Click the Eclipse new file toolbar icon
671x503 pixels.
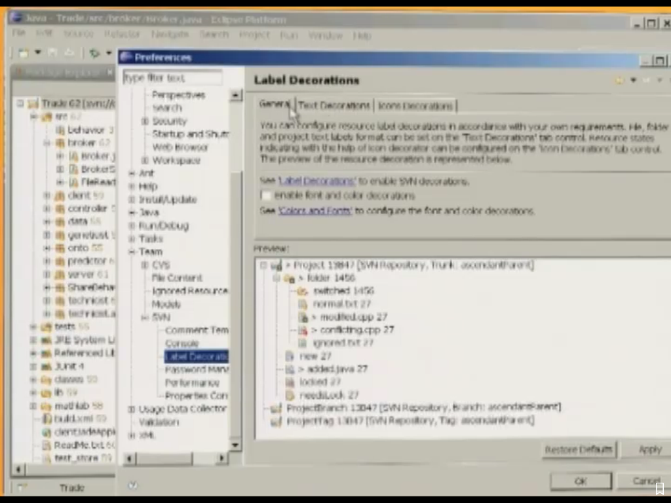point(24,53)
